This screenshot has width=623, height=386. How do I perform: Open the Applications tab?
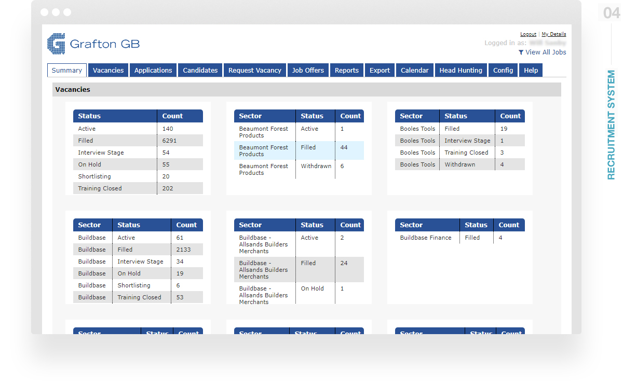153,71
